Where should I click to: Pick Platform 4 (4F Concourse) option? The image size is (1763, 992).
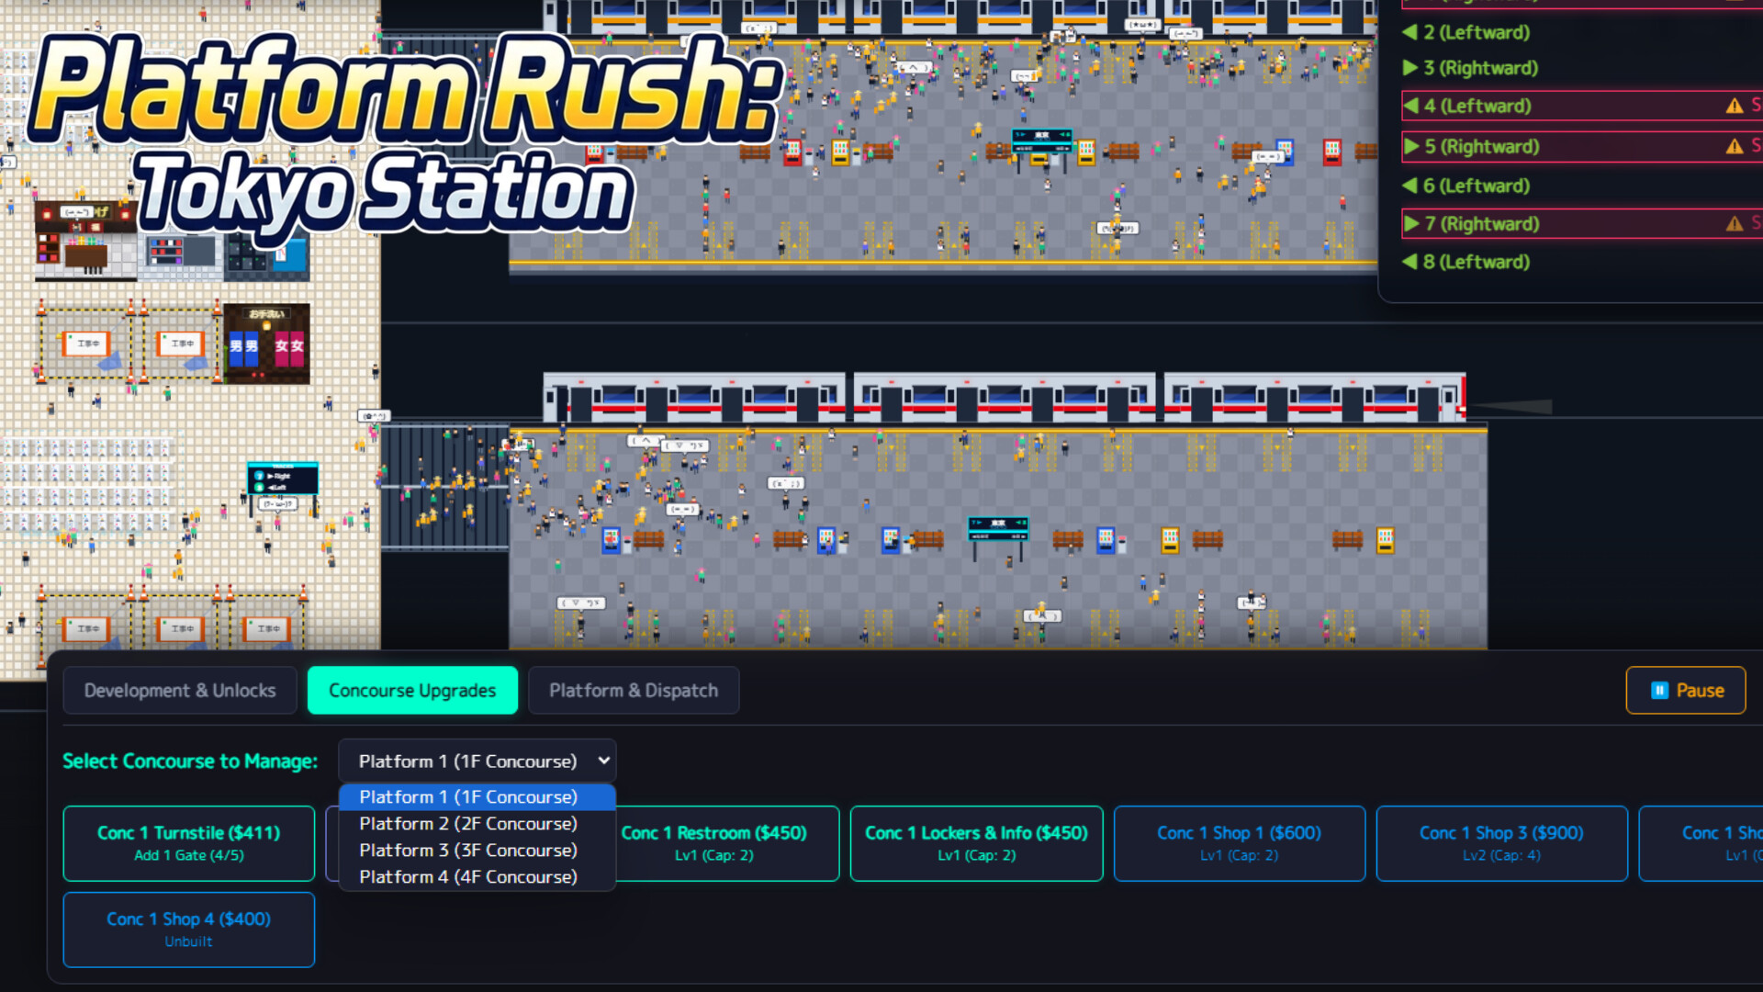[x=477, y=877]
